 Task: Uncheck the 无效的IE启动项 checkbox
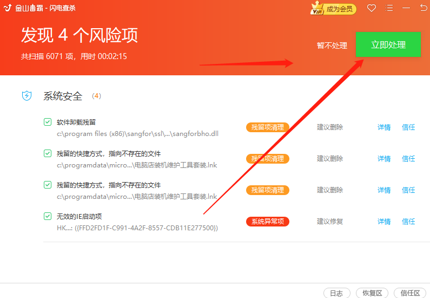[x=48, y=216]
